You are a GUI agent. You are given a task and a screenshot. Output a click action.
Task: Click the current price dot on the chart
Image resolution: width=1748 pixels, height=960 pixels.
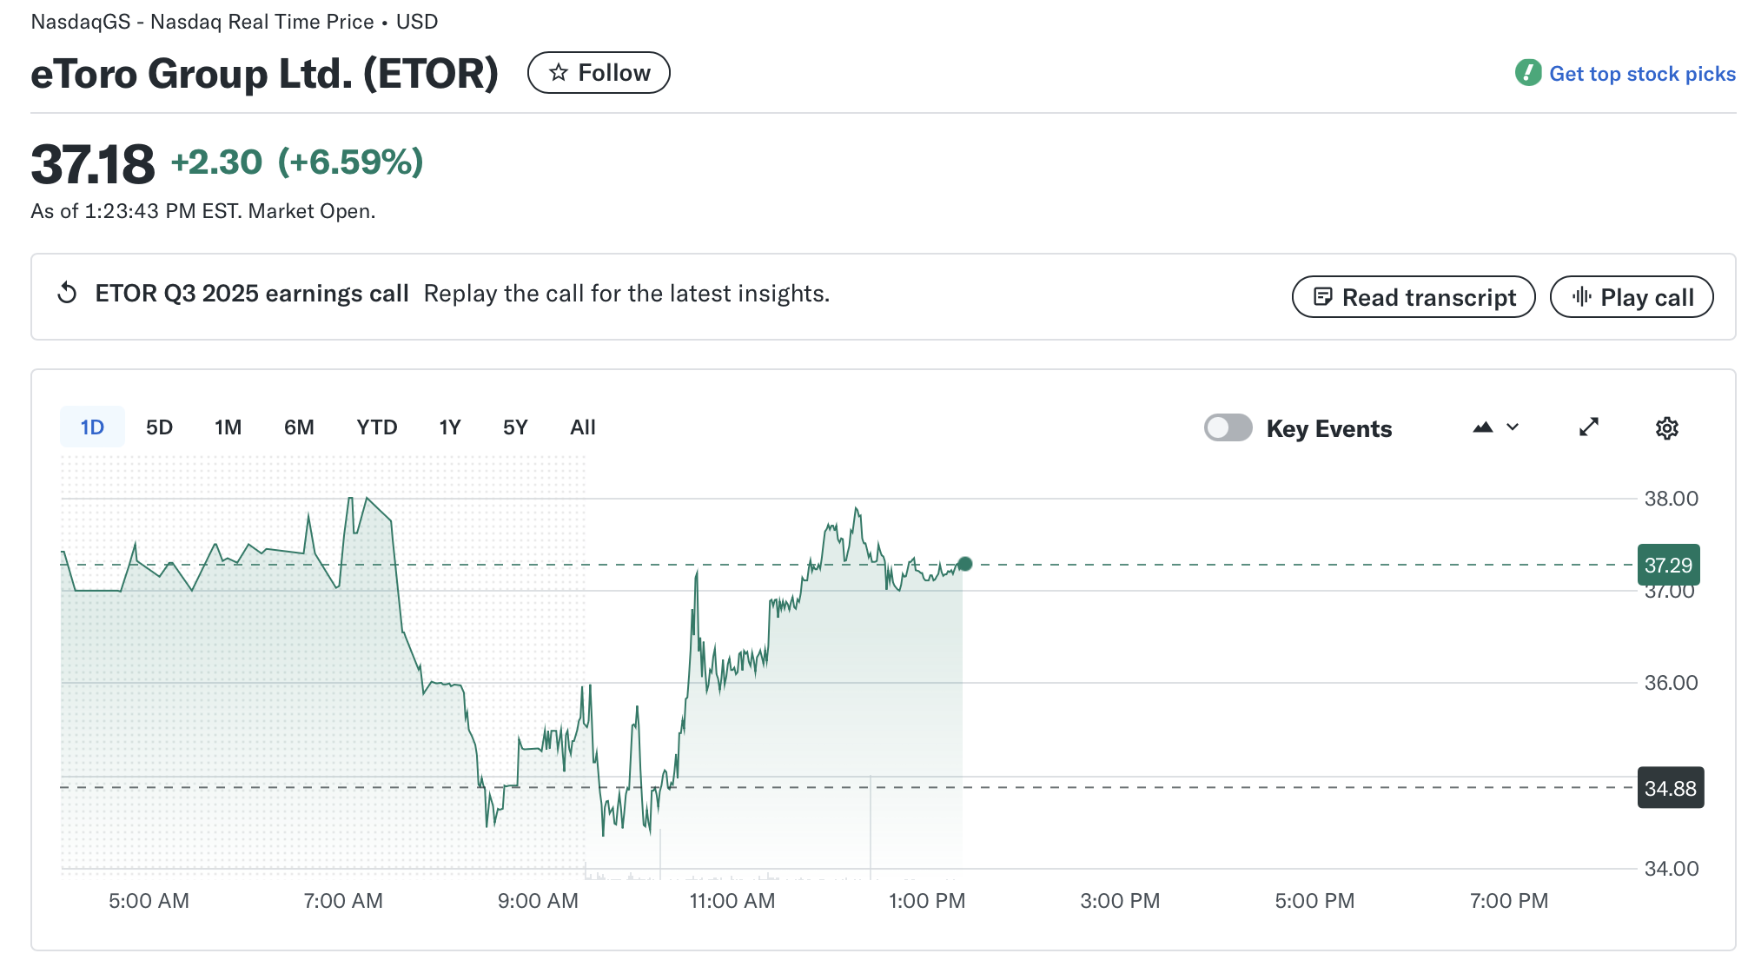pos(964,563)
